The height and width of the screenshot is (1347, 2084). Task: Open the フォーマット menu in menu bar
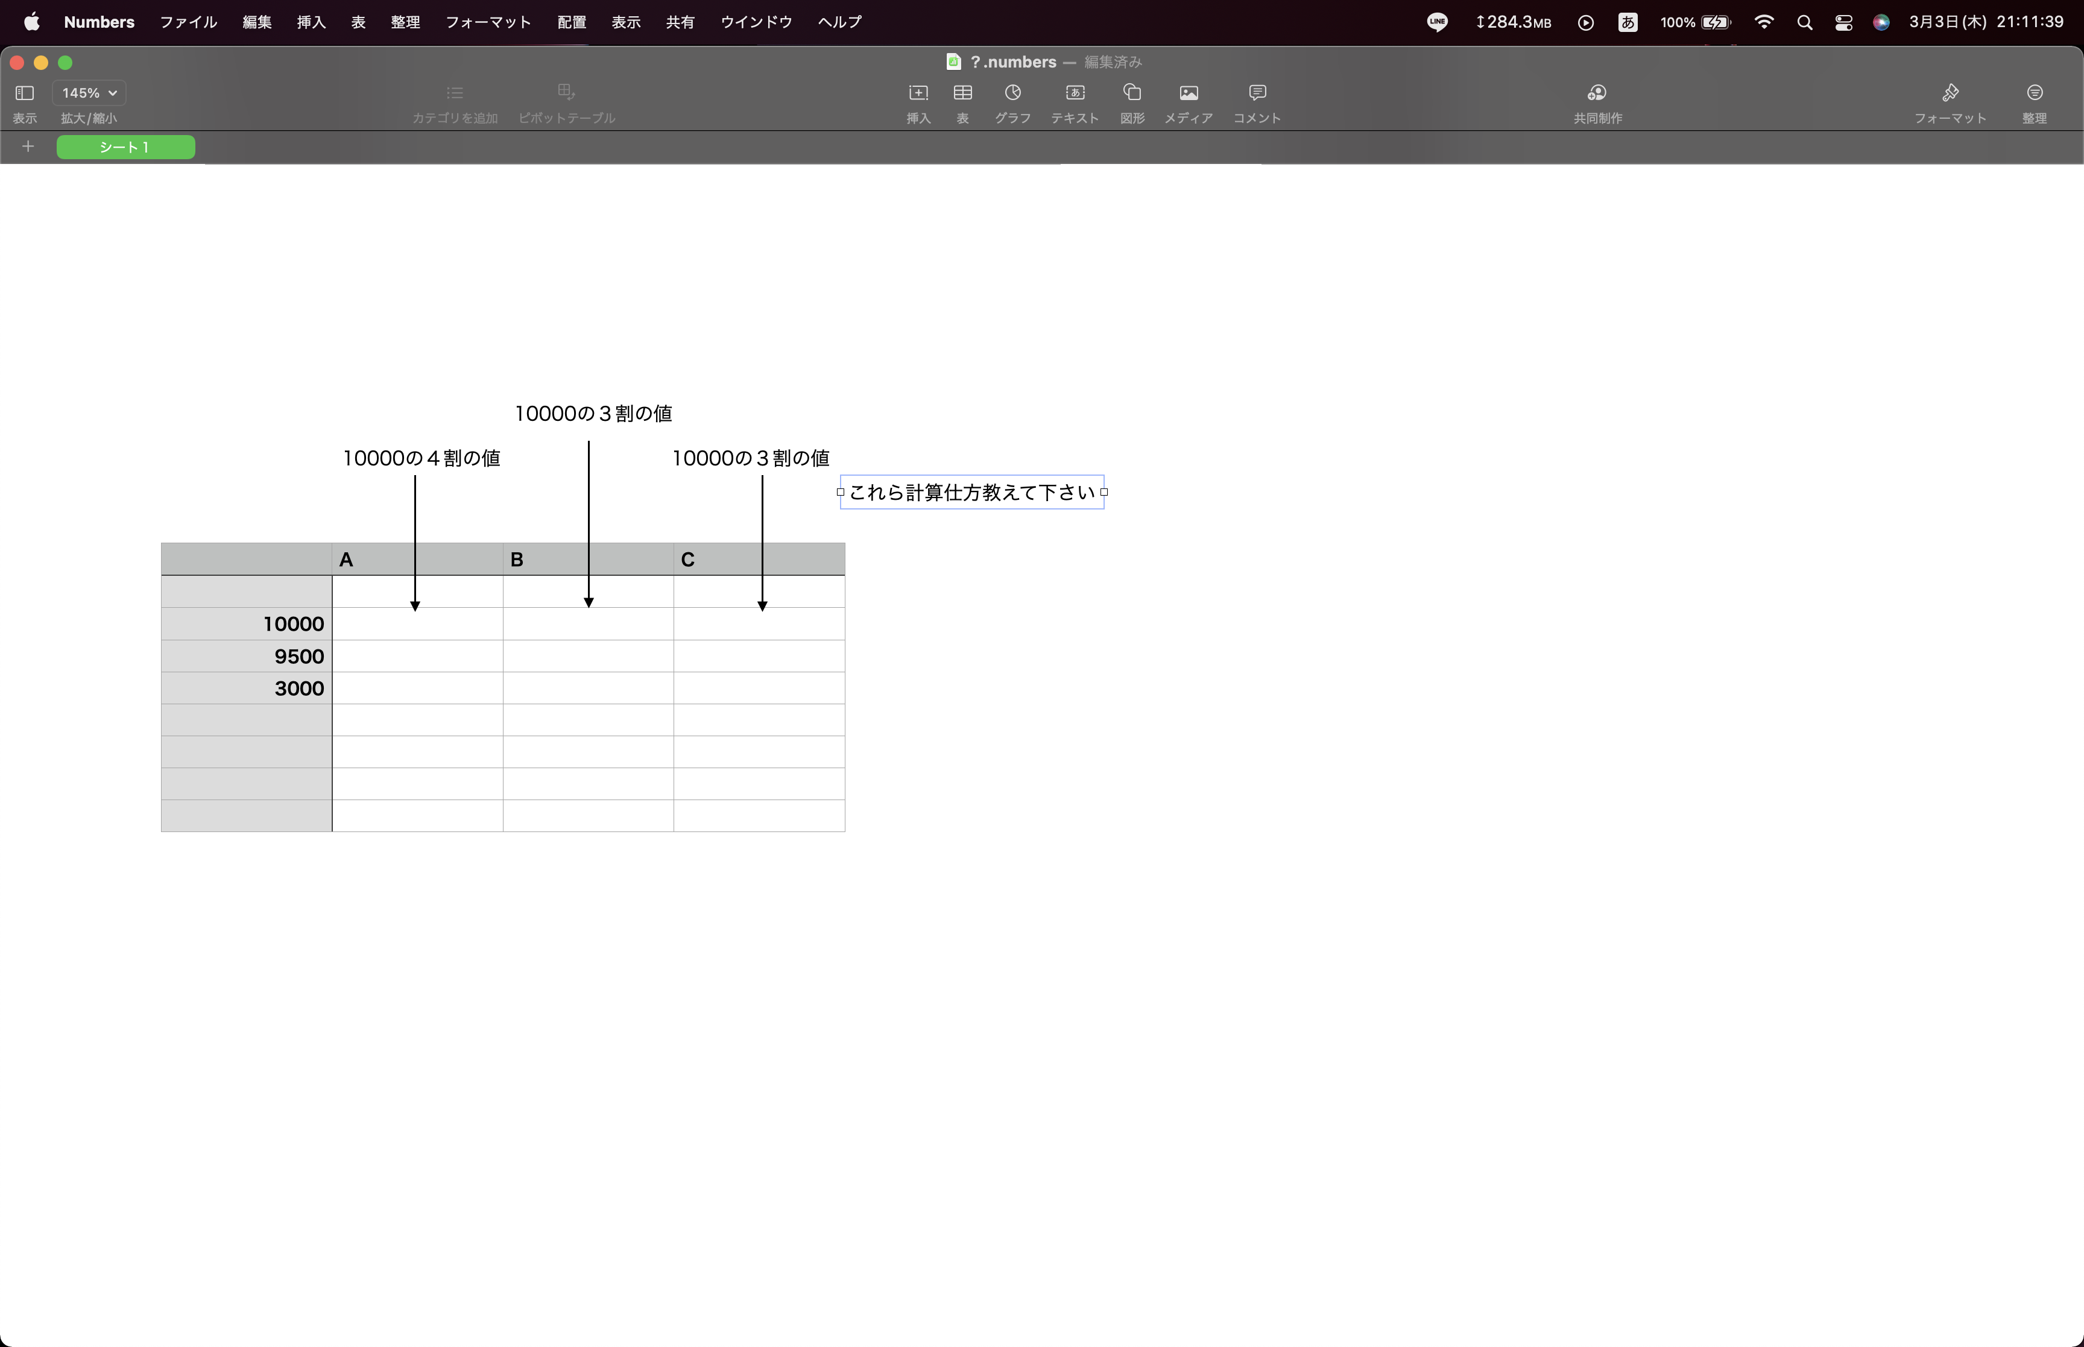pos(488,22)
